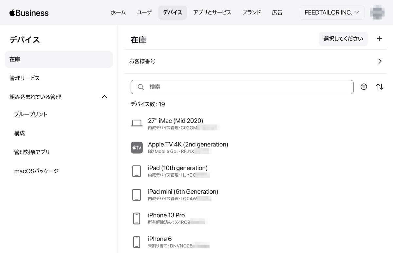393x253 pixels.
Task: Open the filter icon next to search
Action: coord(364,87)
